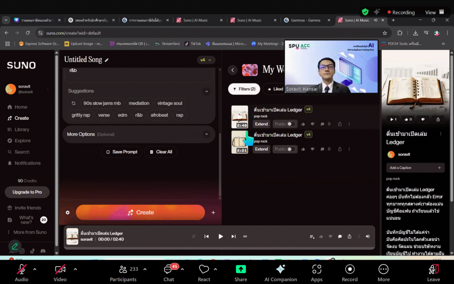
Task: Open the Zoom View menu
Action: click(434, 12)
